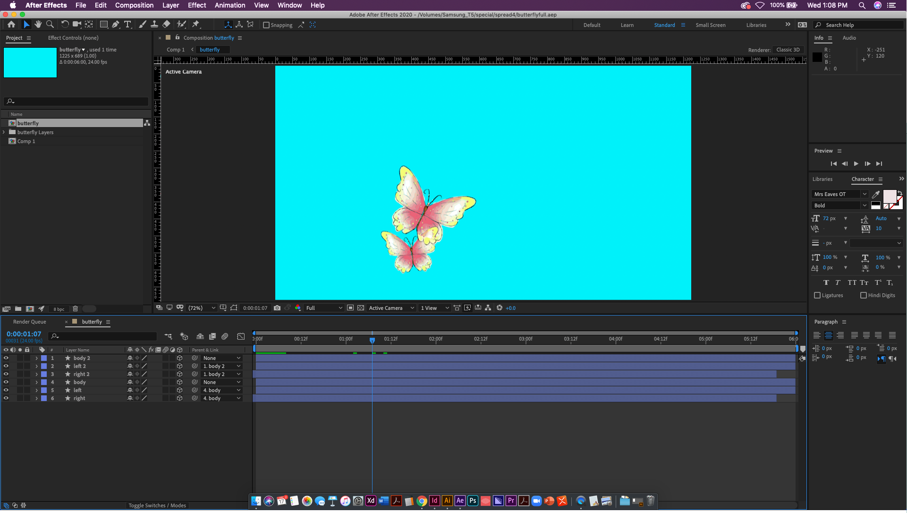Screen dimensions: 907x513
Task: Click the eyedropper in Character panel
Action: 876,194
